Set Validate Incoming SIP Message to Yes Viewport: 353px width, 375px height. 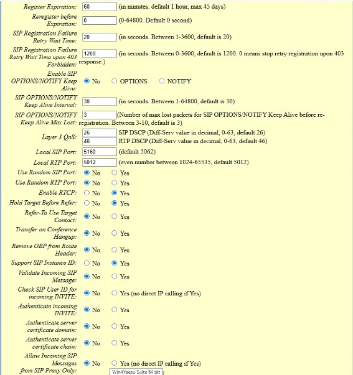[114, 277]
